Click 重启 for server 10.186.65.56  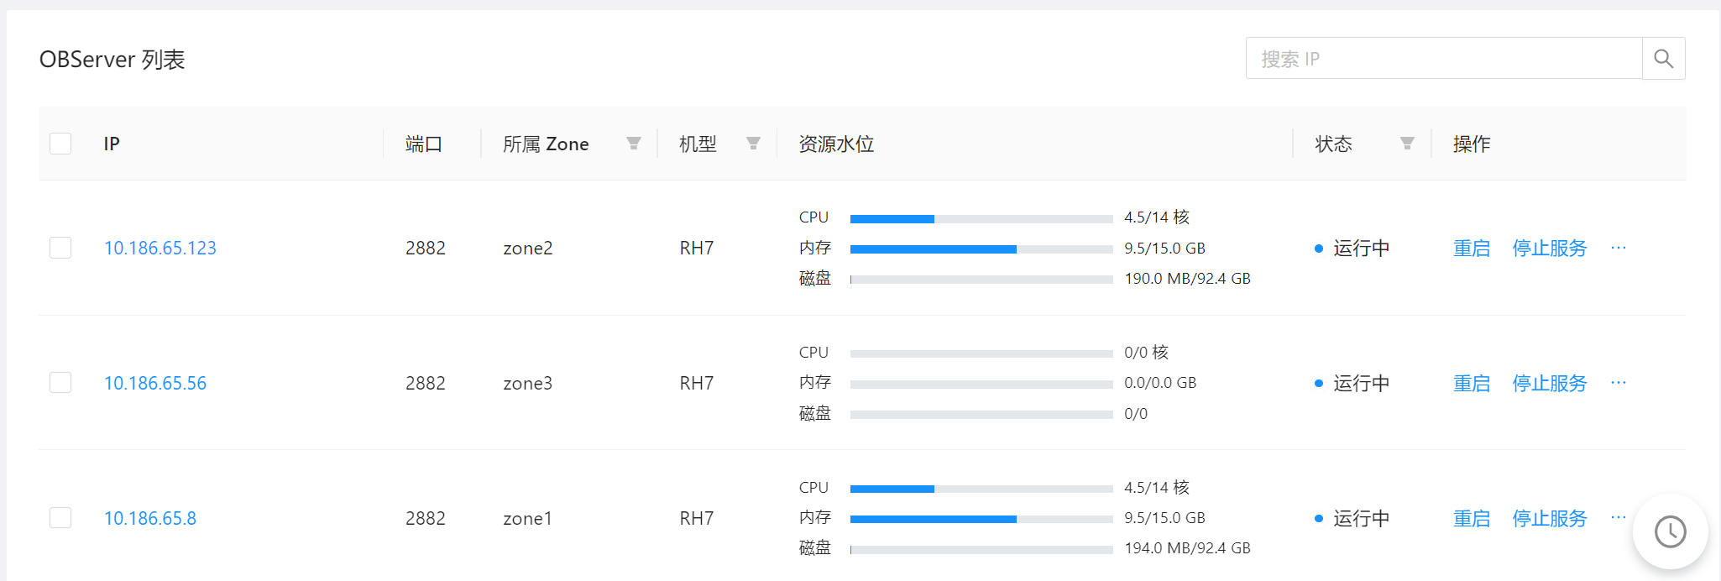[1472, 384]
